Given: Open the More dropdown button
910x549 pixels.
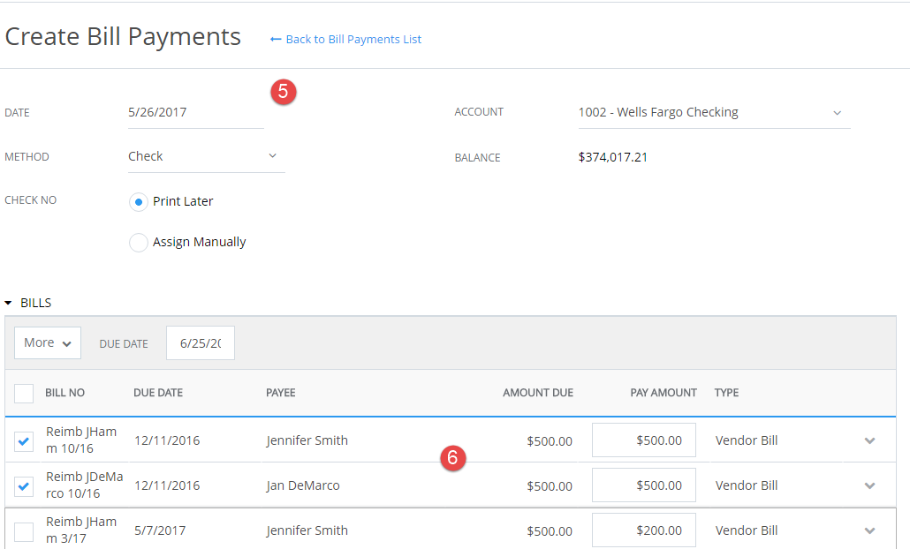Looking at the screenshot, I should 48,342.
